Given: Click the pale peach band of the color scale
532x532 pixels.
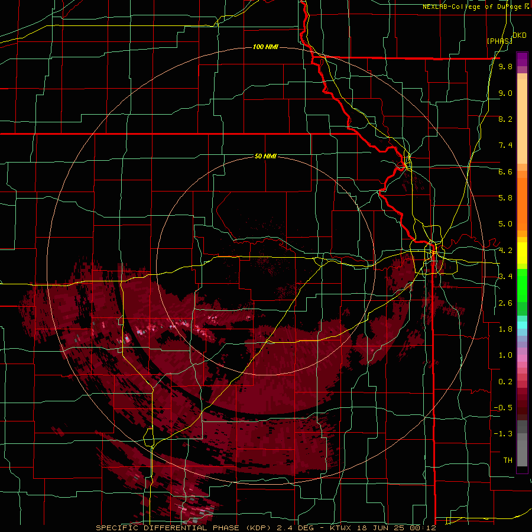Looking at the screenshot, I should click(522, 122).
